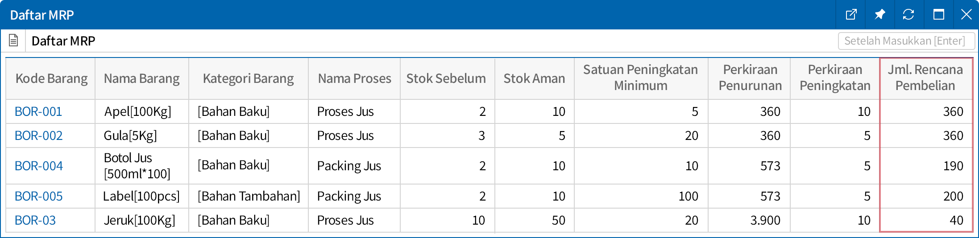Open item code BOR-03
Viewport: 979px width, 238px height.
pyautogui.click(x=35, y=220)
